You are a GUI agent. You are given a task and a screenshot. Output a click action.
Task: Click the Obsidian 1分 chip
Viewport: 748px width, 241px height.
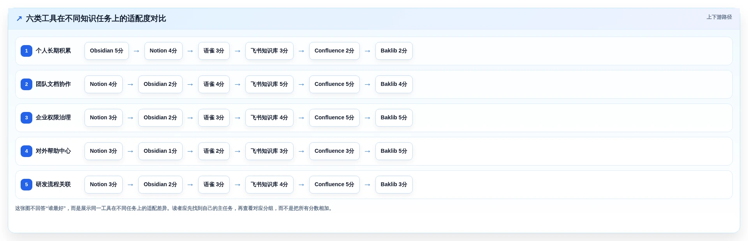pyautogui.click(x=160, y=151)
